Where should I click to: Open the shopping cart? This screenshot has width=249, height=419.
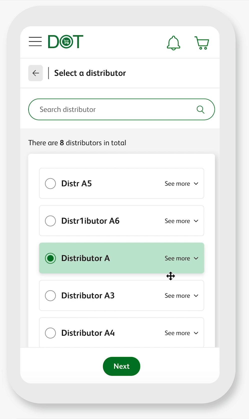pos(202,43)
